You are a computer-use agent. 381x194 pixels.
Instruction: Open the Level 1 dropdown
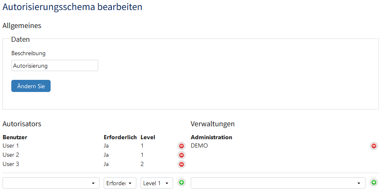(157, 183)
